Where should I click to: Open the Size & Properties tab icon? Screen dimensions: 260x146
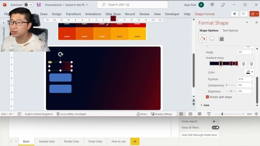point(221,39)
